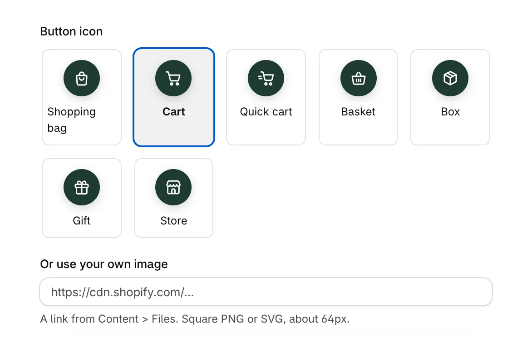Screen dimensions: 532x349
Task: Click the 'Box' label text
Action: [x=450, y=112]
